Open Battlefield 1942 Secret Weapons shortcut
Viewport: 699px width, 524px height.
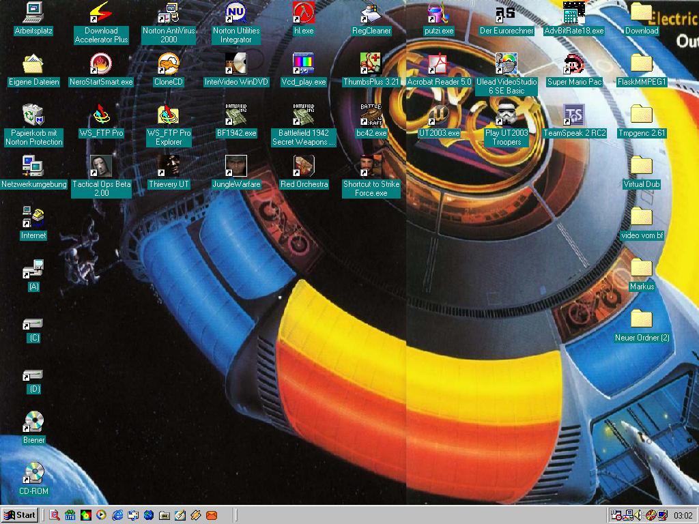click(304, 125)
